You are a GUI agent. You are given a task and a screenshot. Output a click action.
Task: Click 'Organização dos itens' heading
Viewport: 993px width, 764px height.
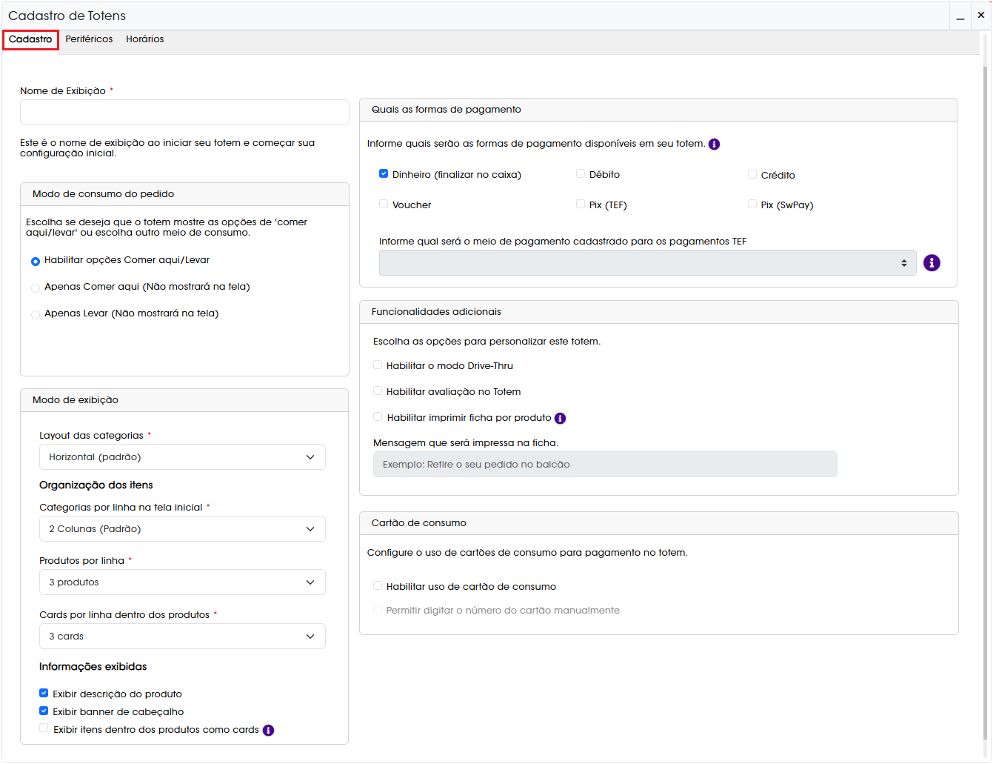96,485
